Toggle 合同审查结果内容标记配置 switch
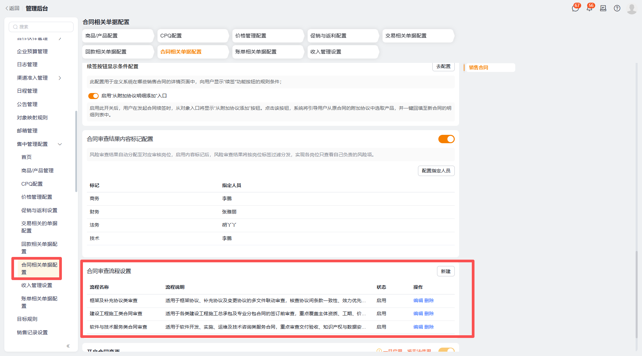The width and height of the screenshot is (642, 356). 446,139
